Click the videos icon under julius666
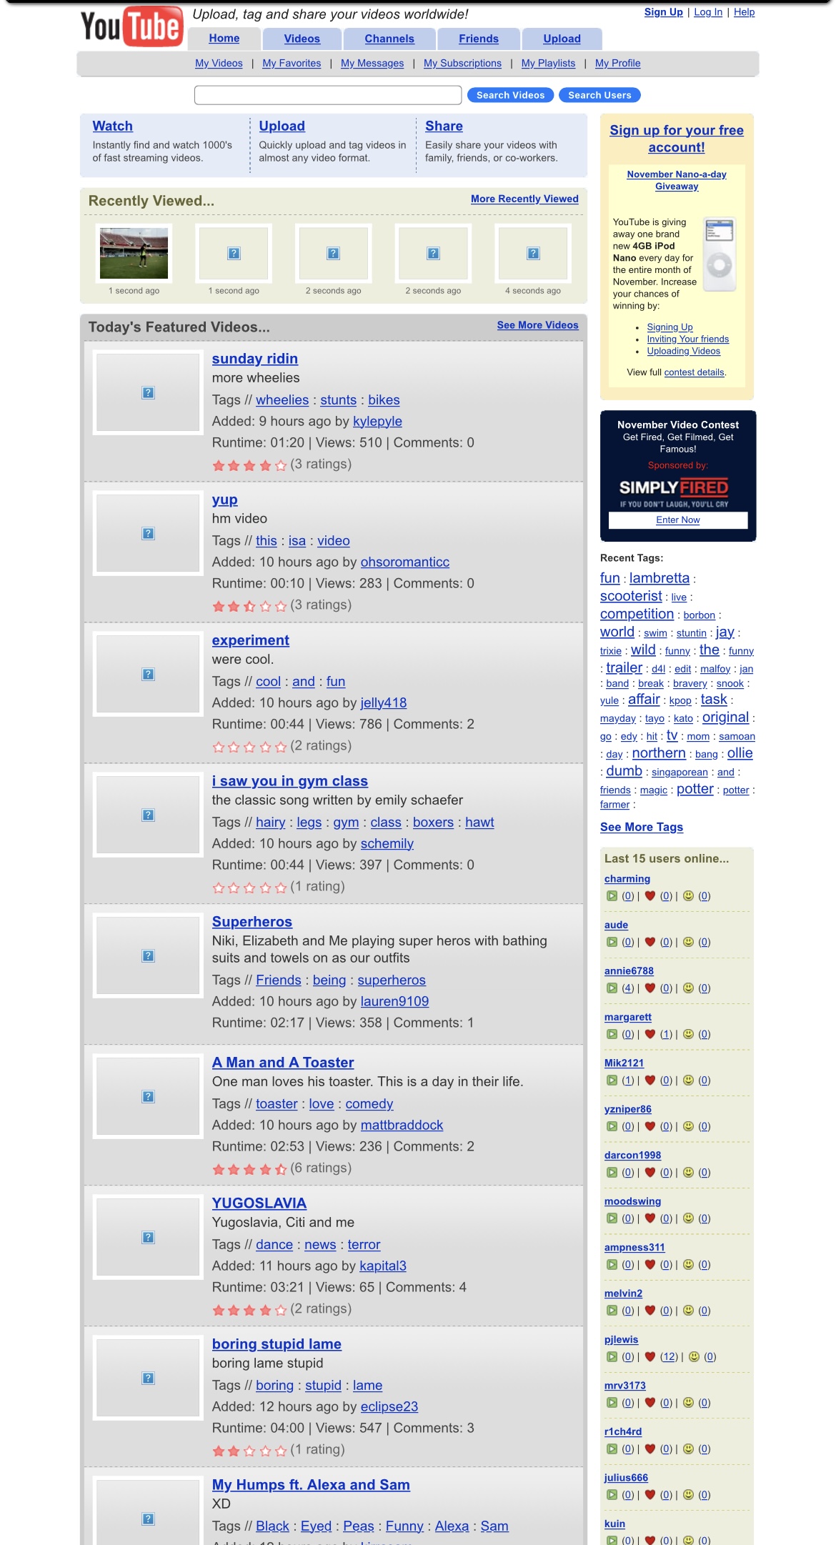This screenshot has width=836, height=1545. 612,1495
